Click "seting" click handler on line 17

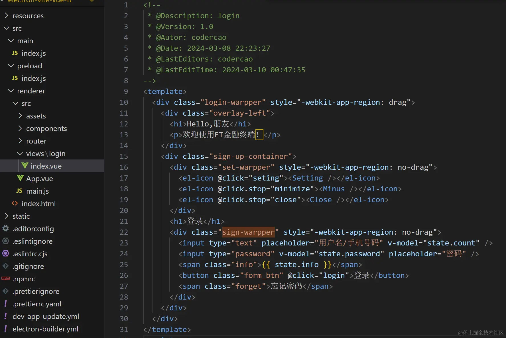(266, 178)
